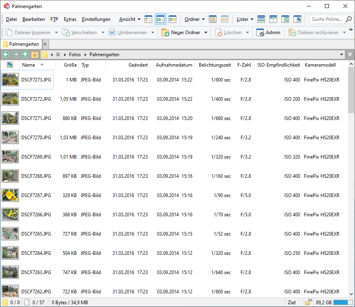Click the folder count icon in status bar
This screenshot has width=355, height=307.
pyautogui.click(x=5, y=302)
